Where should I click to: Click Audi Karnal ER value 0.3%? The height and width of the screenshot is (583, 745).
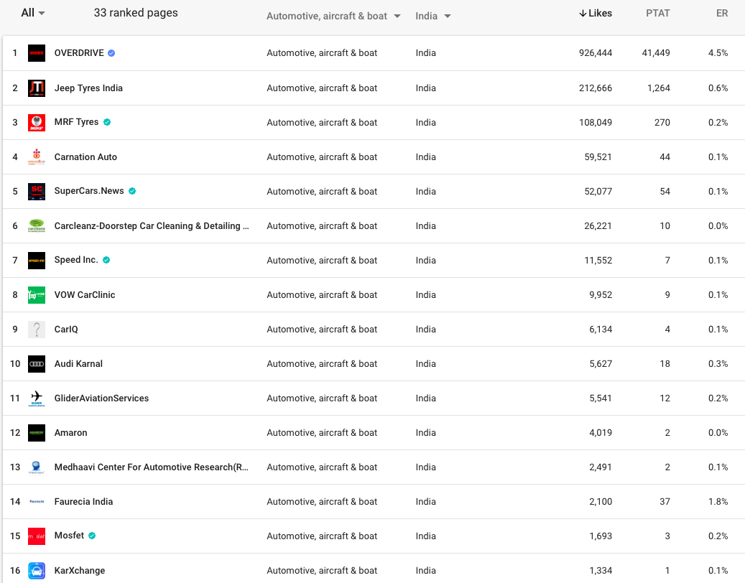coord(718,364)
